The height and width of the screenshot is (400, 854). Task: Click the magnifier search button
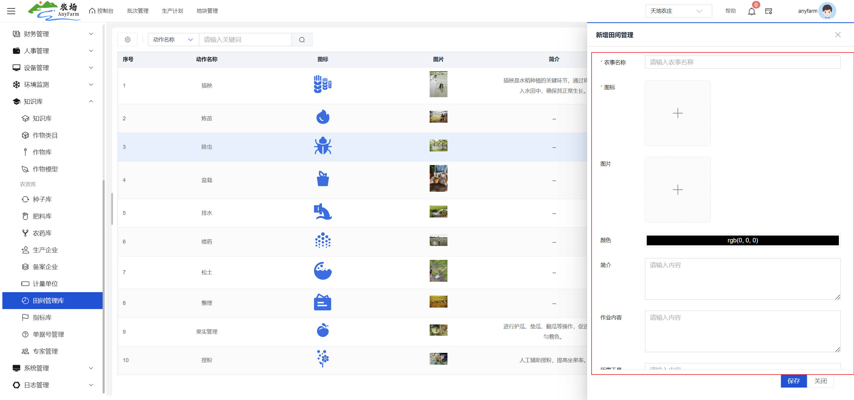coord(302,40)
